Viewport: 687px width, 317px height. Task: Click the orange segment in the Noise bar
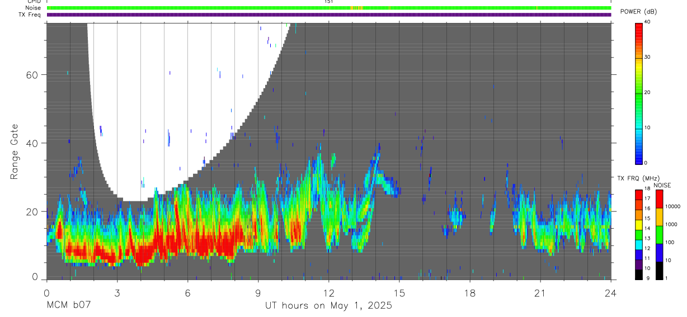356,8
